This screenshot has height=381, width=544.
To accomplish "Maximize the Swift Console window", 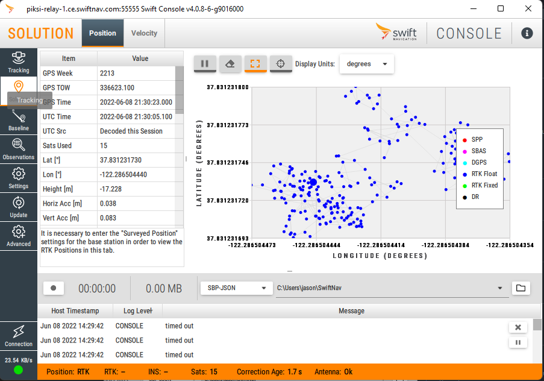I will coord(500,8).
